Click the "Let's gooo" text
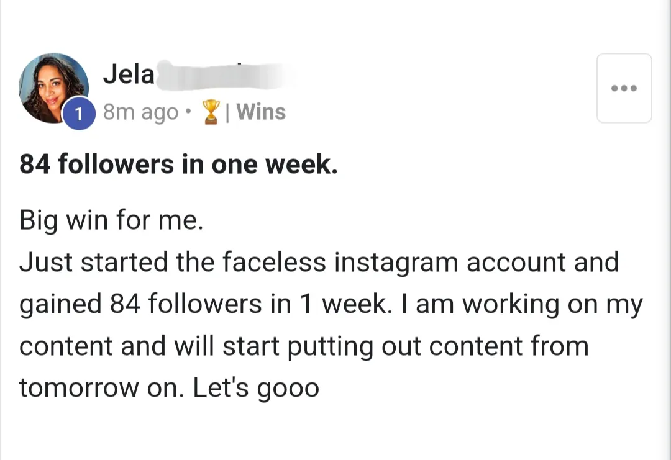 (x=256, y=388)
